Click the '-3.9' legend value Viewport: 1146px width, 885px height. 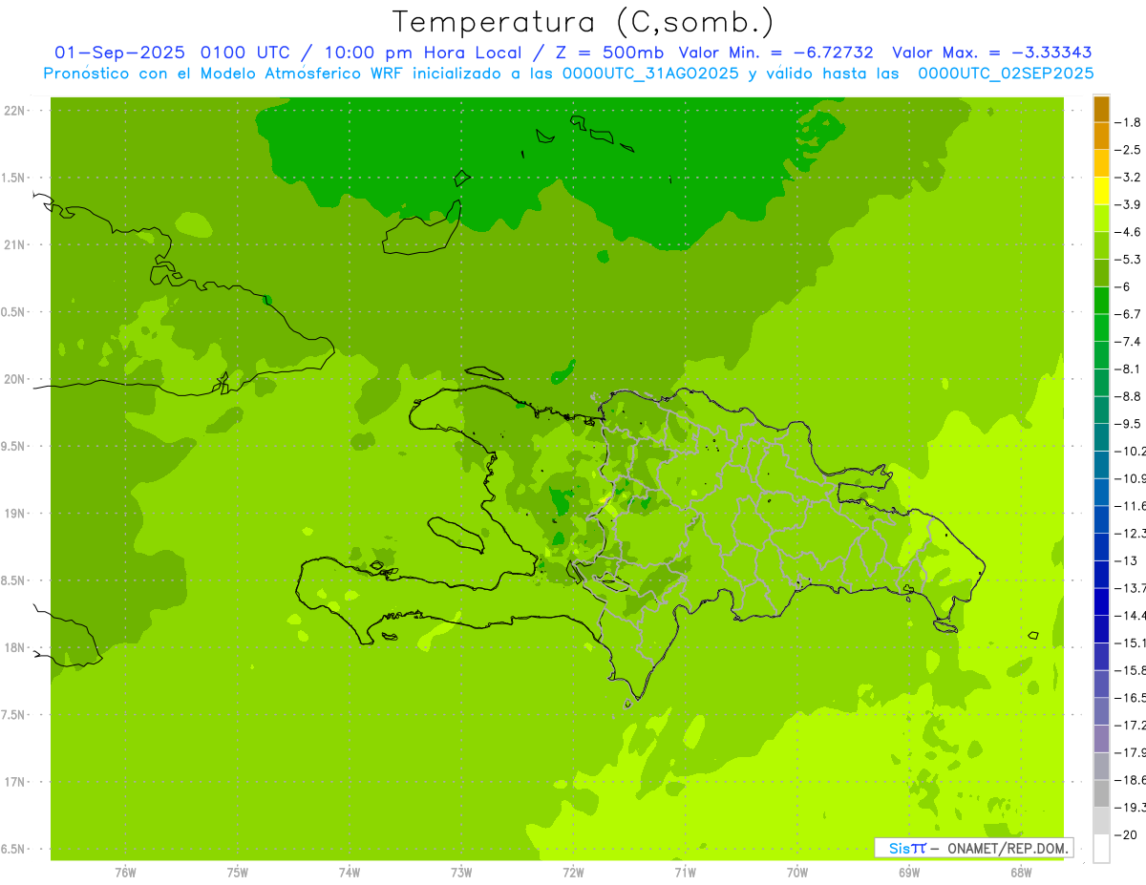point(1130,204)
